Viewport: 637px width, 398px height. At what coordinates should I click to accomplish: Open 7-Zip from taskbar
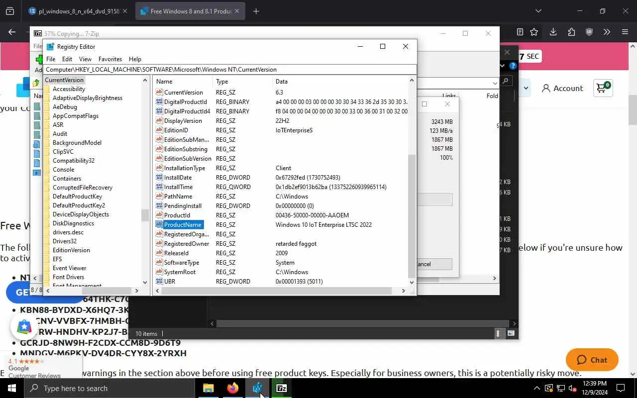click(x=282, y=388)
